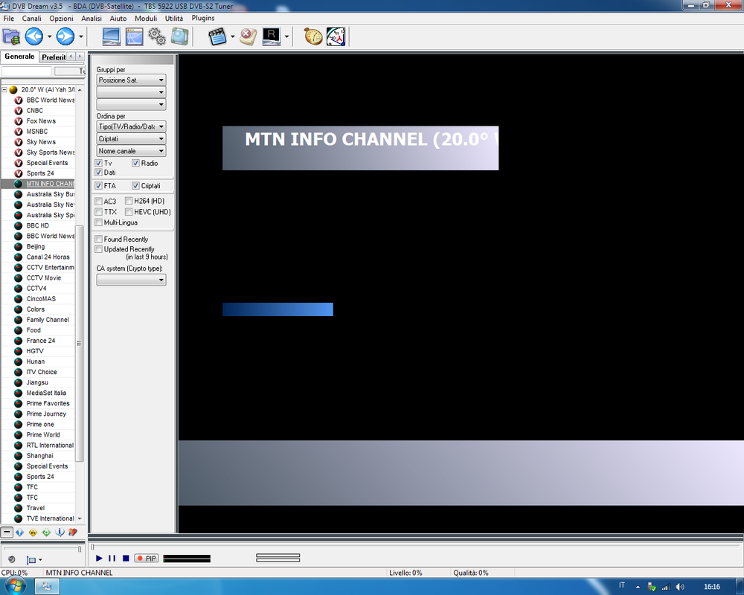Stop playback with the stop button
This screenshot has width=744, height=595.
coord(126,559)
